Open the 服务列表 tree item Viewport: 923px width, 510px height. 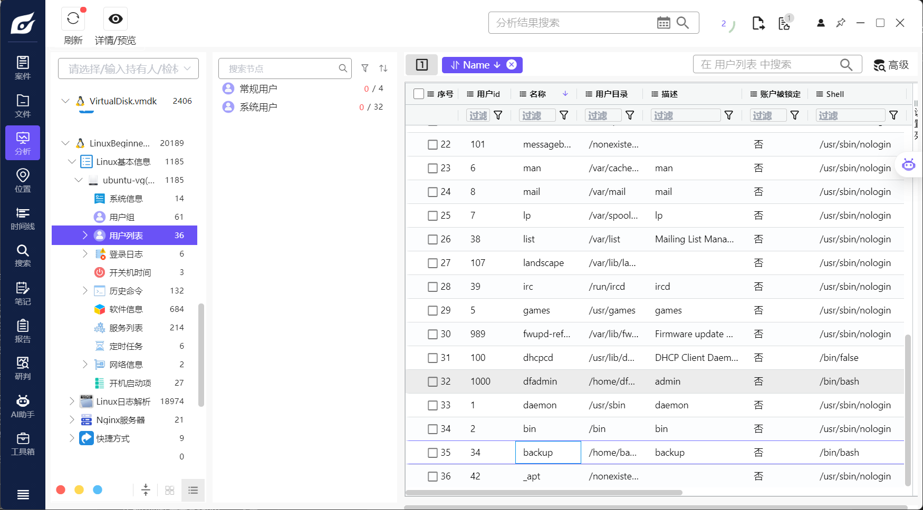pyautogui.click(x=126, y=327)
